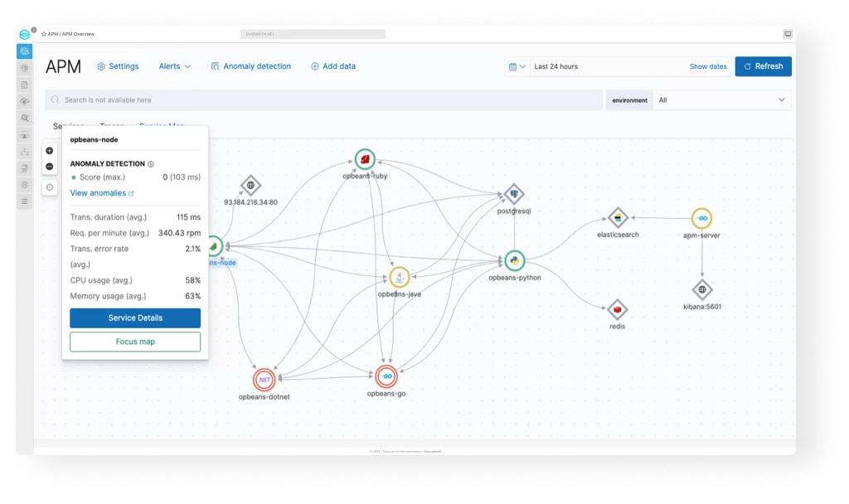Viewport: 849px width, 504px height.
Task: Select the elasticsearch node on the map
Action: point(618,218)
